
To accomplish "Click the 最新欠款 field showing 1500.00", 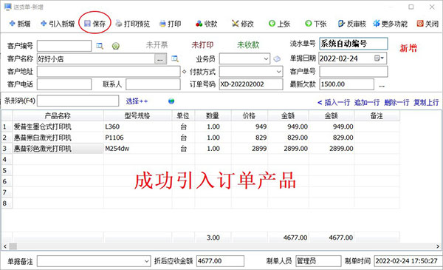I will [x=347, y=84].
